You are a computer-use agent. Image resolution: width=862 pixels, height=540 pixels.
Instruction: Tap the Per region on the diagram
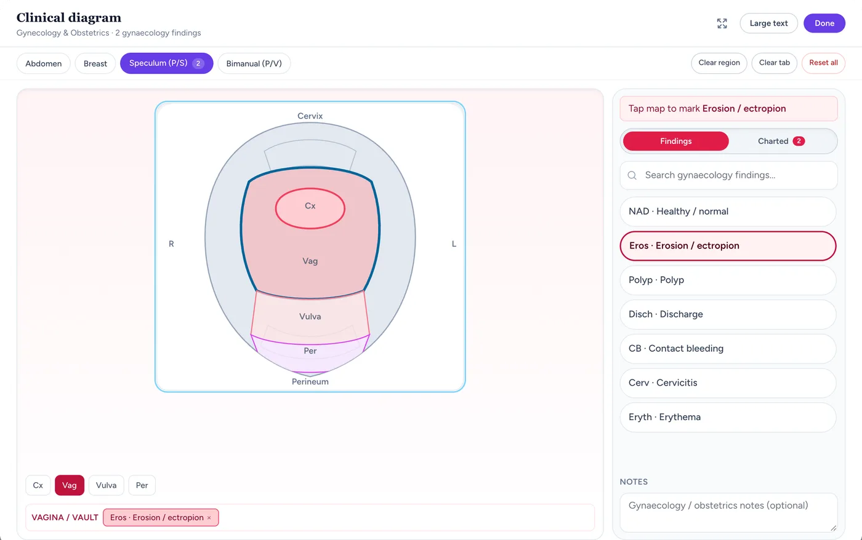coord(310,353)
